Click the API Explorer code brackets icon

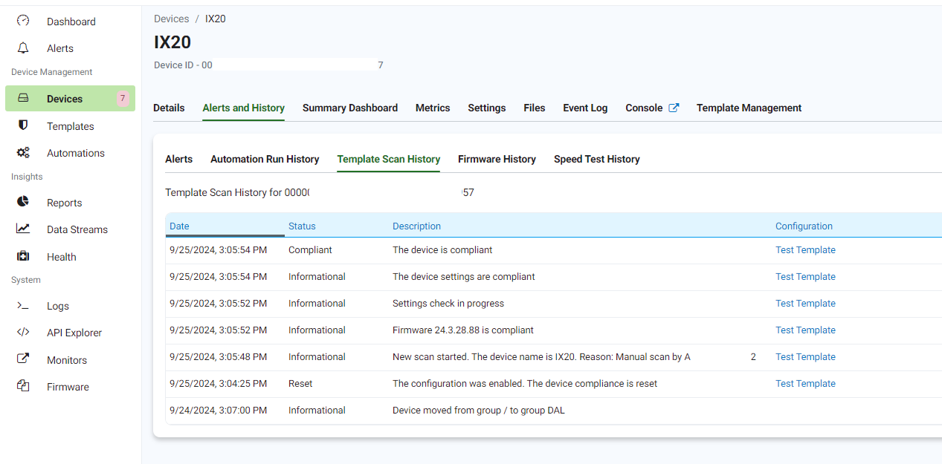23,332
